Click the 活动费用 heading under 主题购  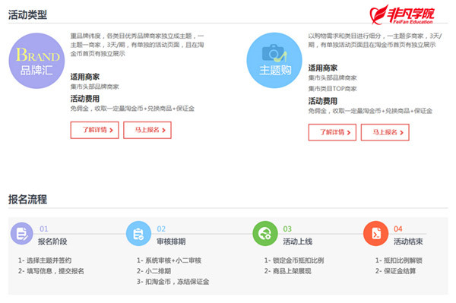coord(323,101)
